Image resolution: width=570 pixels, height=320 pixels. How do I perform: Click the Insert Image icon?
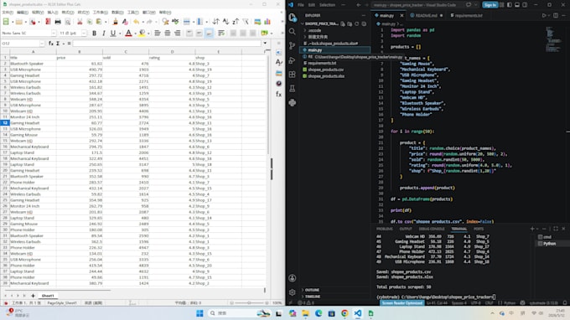click(x=257, y=22)
